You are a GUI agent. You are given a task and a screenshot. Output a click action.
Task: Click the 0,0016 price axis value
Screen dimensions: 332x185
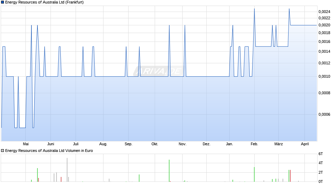tap(324, 42)
